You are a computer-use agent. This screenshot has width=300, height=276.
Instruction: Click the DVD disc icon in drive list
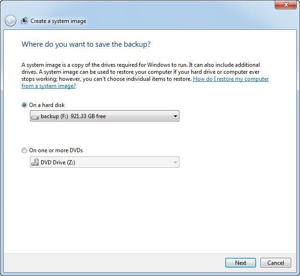tap(35, 163)
